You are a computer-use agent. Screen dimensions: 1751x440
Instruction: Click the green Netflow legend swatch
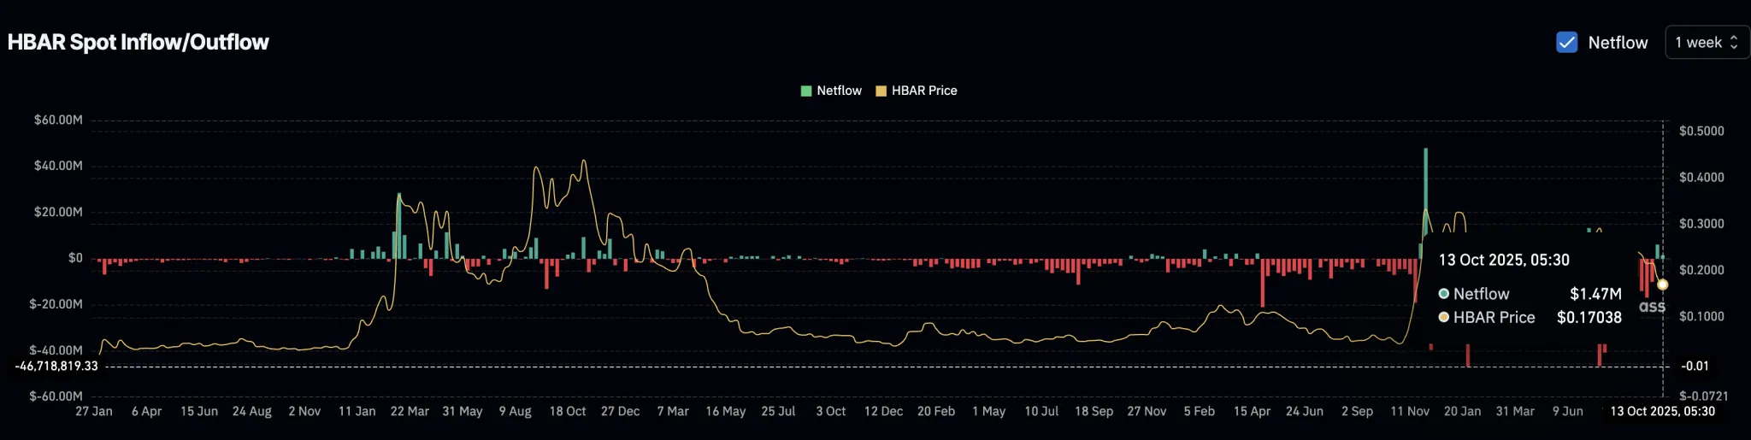click(806, 91)
